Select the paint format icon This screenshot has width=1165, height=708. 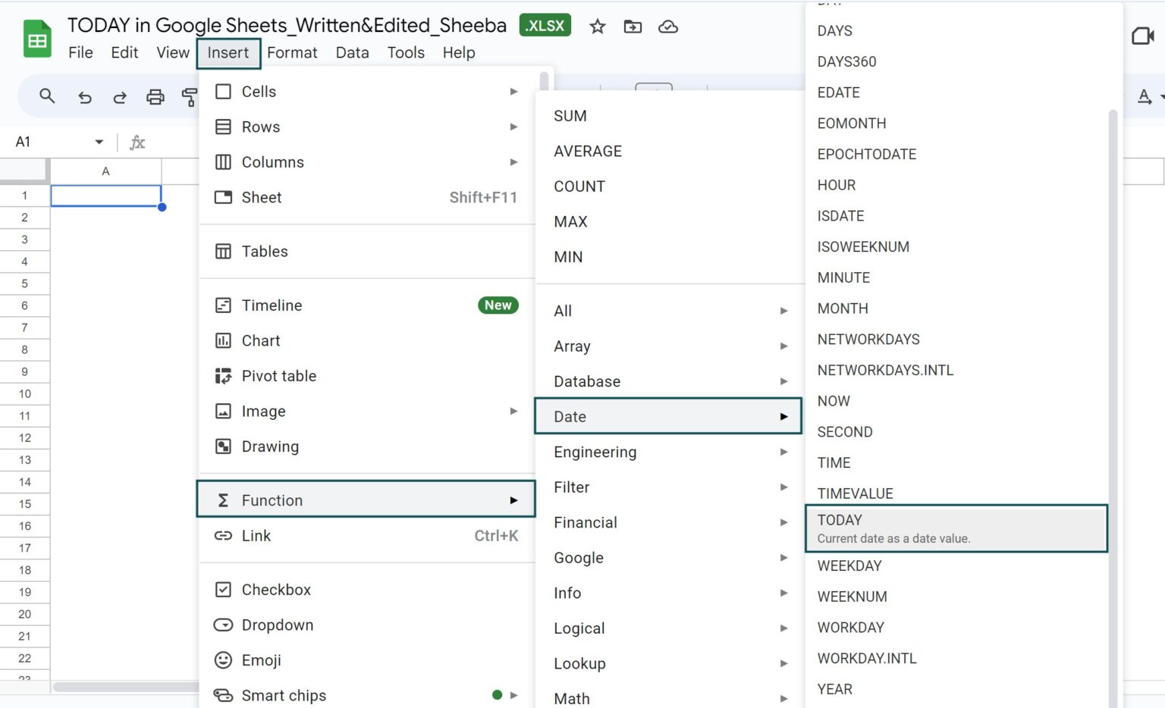190,97
